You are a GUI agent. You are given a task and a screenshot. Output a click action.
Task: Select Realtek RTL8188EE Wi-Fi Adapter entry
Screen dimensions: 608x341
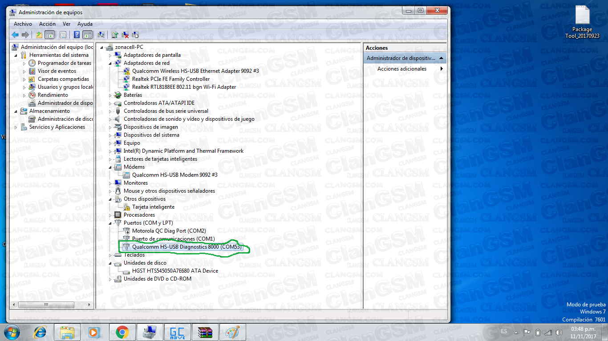coord(184,87)
